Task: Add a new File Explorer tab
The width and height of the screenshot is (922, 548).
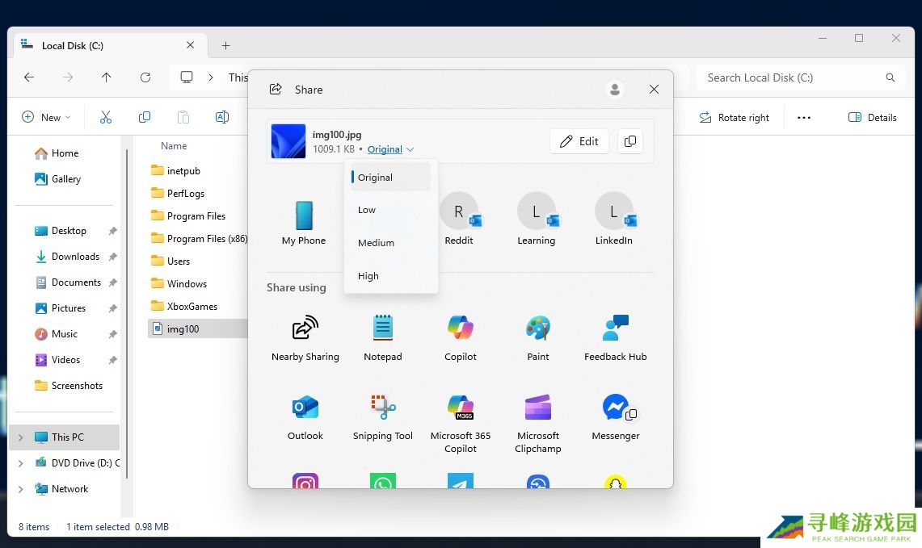Action: tap(225, 45)
